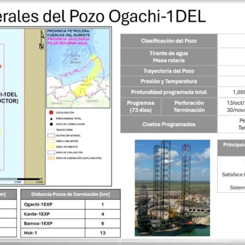The height and width of the screenshot is (245, 245).
Task: Click the north arrow on the map
Action: (x=42, y=40)
